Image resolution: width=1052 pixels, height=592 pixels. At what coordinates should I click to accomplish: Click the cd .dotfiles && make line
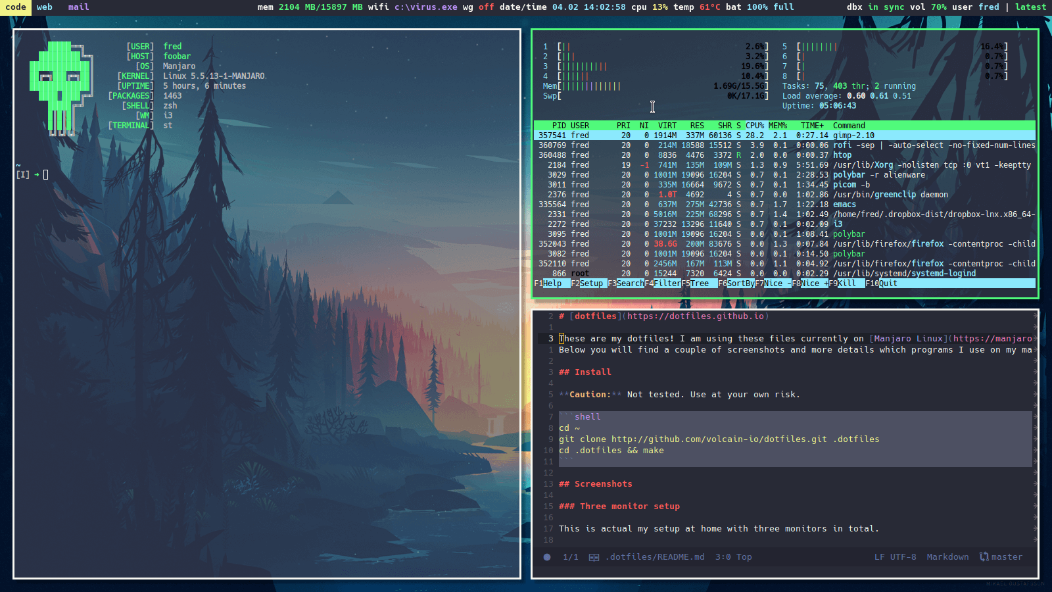tap(611, 451)
